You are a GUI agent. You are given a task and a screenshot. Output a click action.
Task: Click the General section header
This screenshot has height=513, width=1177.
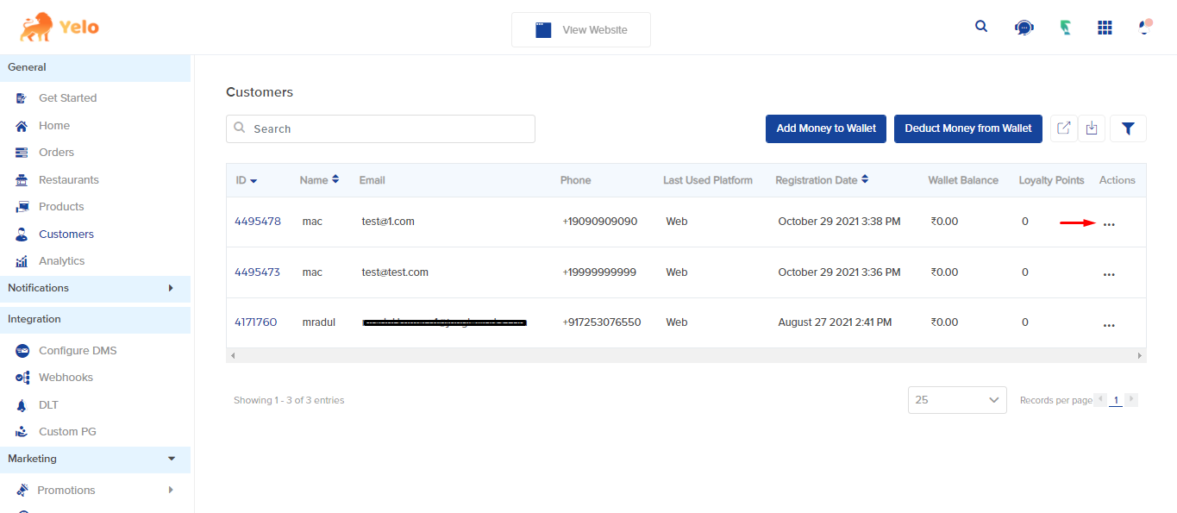(95, 68)
